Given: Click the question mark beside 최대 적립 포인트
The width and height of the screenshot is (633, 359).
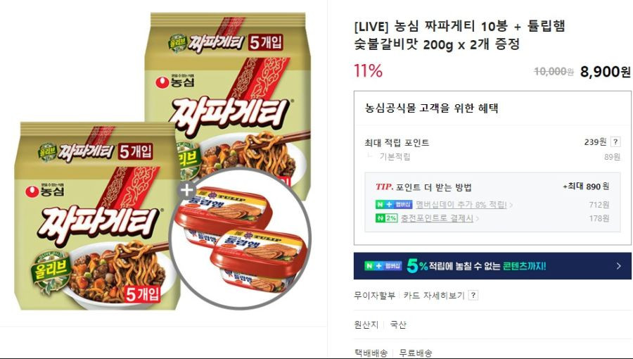Looking at the screenshot, I should click(x=615, y=141).
